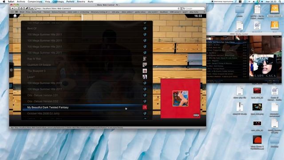Expand the xbmc addon bookmarks dropdown
This screenshot has width=284, height=160.
pyautogui.click(x=127, y=12)
